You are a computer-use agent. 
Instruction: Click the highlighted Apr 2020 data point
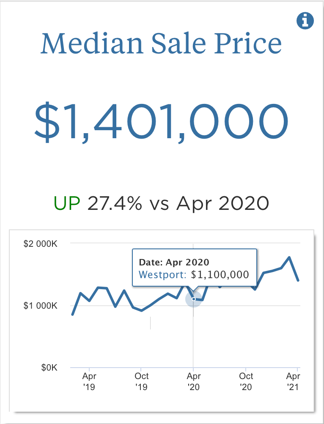pyautogui.click(x=193, y=299)
